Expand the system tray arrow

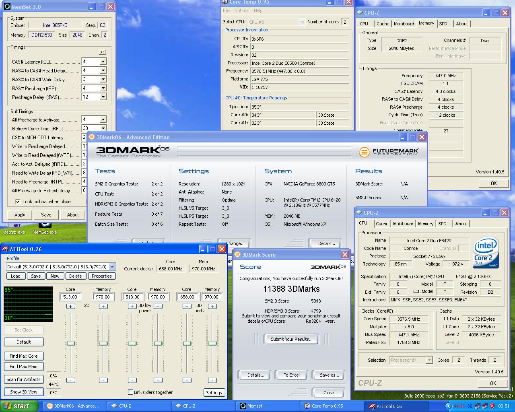[x=449, y=406]
